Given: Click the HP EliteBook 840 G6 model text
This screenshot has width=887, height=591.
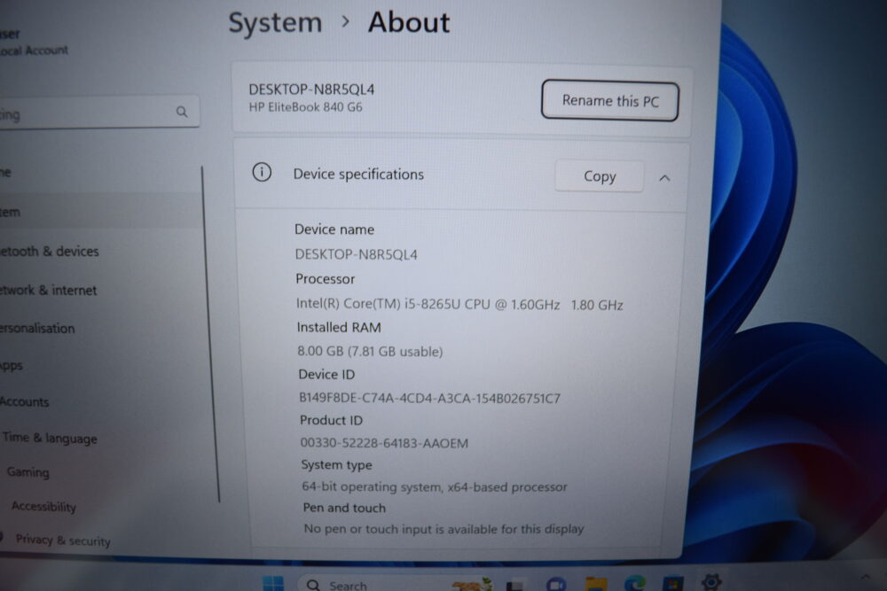Looking at the screenshot, I should [x=305, y=107].
